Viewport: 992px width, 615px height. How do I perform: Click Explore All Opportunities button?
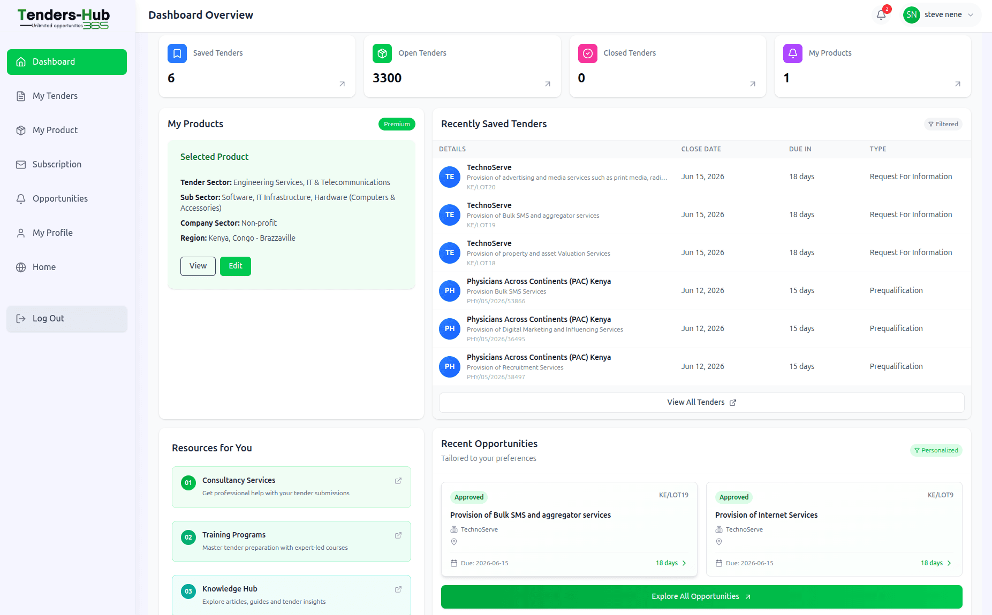point(702,597)
